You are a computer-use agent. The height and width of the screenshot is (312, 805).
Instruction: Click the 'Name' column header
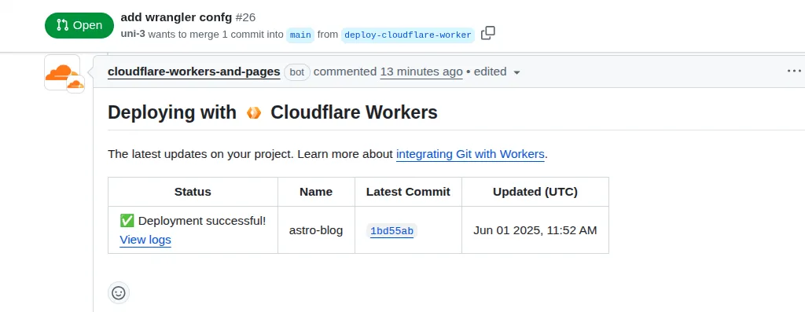[316, 192]
